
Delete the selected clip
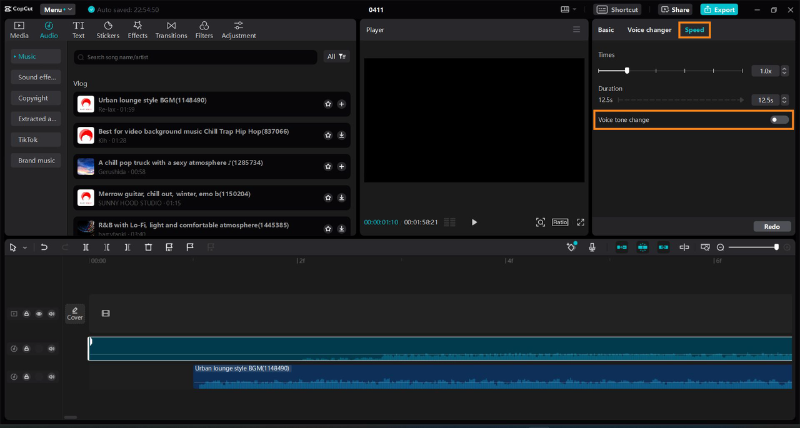tap(148, 247)
